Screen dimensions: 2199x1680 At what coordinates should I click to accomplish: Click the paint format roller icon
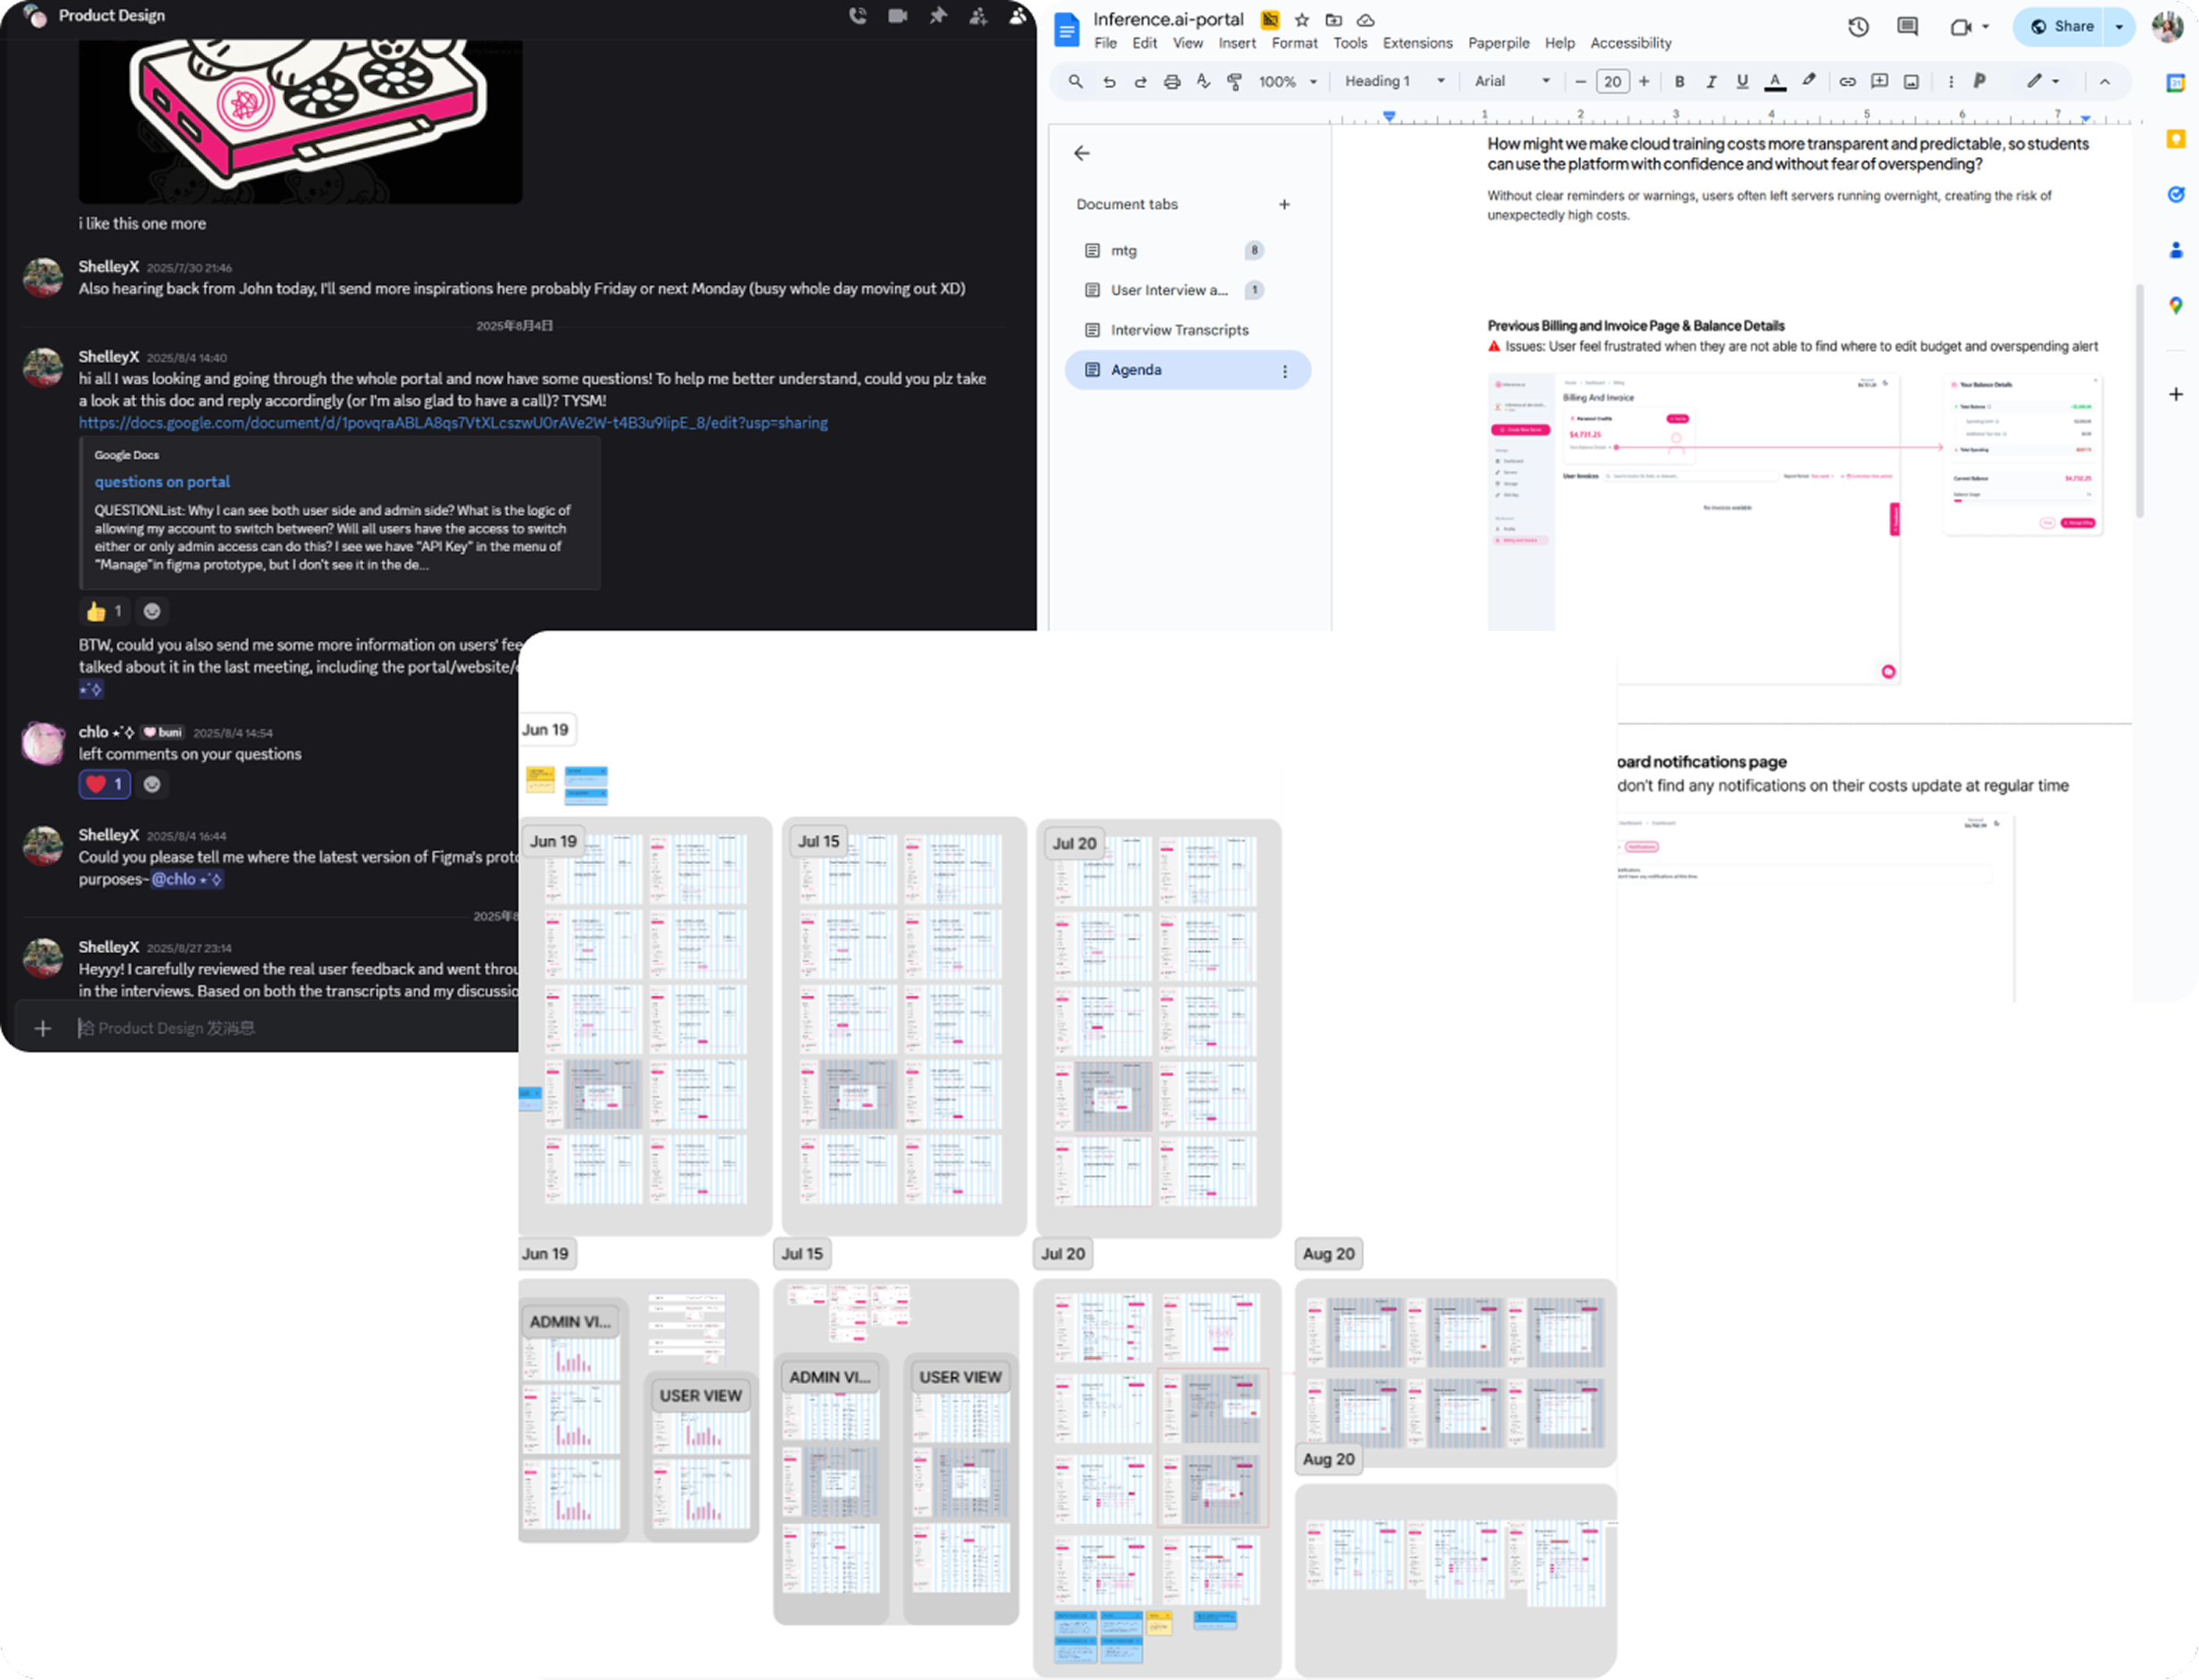coord(1235,82)
